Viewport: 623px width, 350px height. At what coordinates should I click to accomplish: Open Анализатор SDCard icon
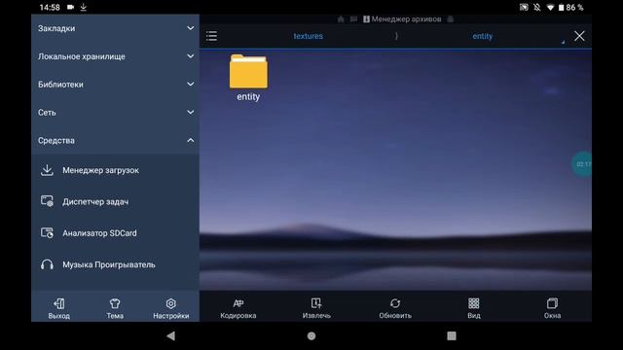coord(47,233)
